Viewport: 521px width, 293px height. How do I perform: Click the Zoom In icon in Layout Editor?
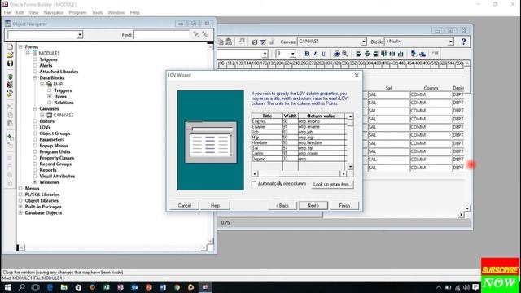tap(336, 54)
